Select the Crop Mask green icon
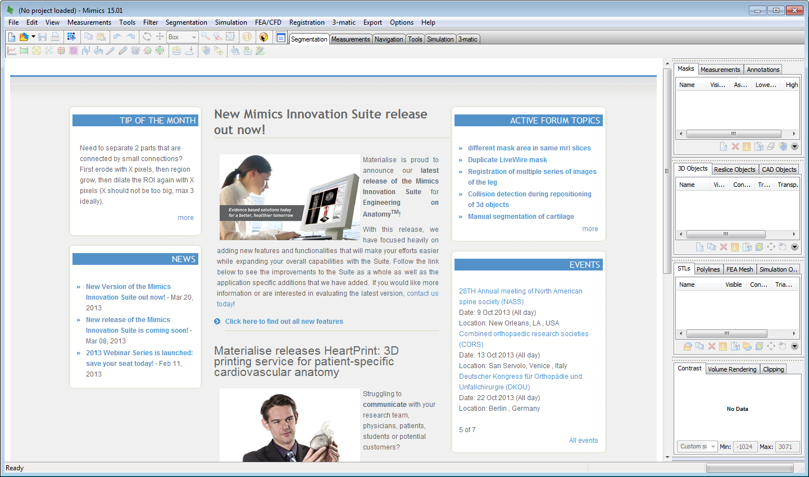The image size is (809, 477). [x=160, y=51]
